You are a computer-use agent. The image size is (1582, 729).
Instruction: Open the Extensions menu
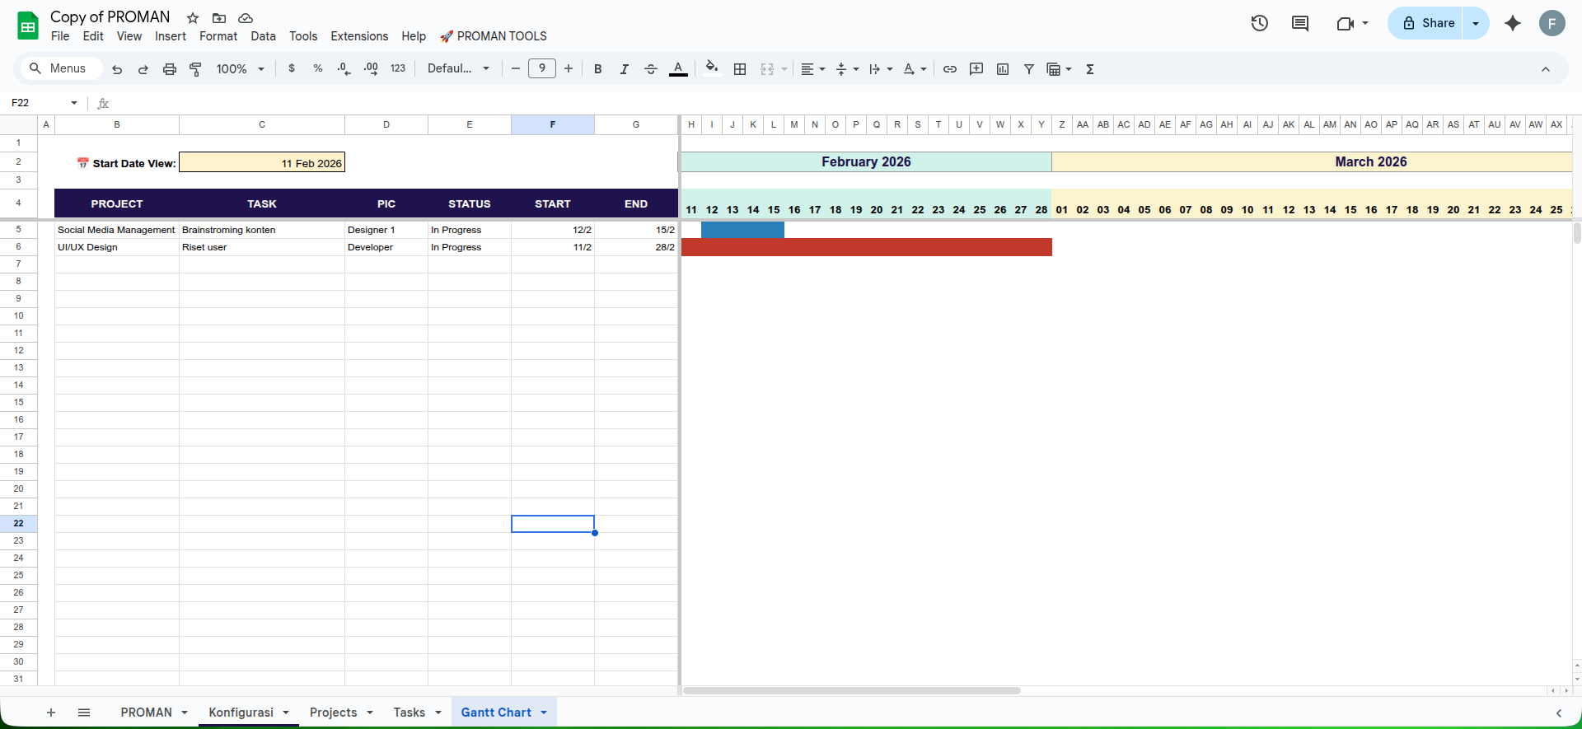click(359, 36)
